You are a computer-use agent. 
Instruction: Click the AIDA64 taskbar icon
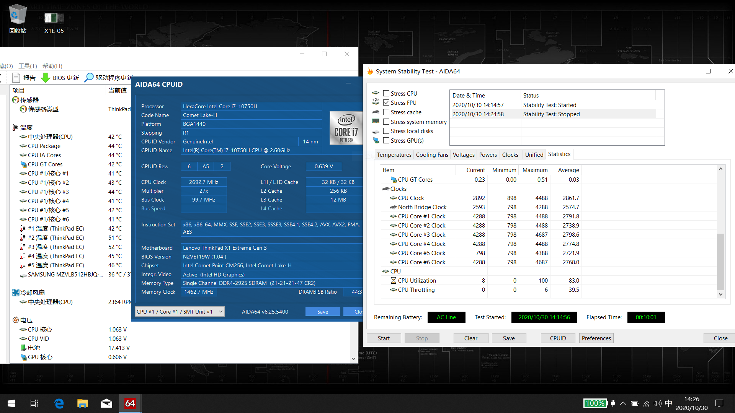click(x=130, y=403)
